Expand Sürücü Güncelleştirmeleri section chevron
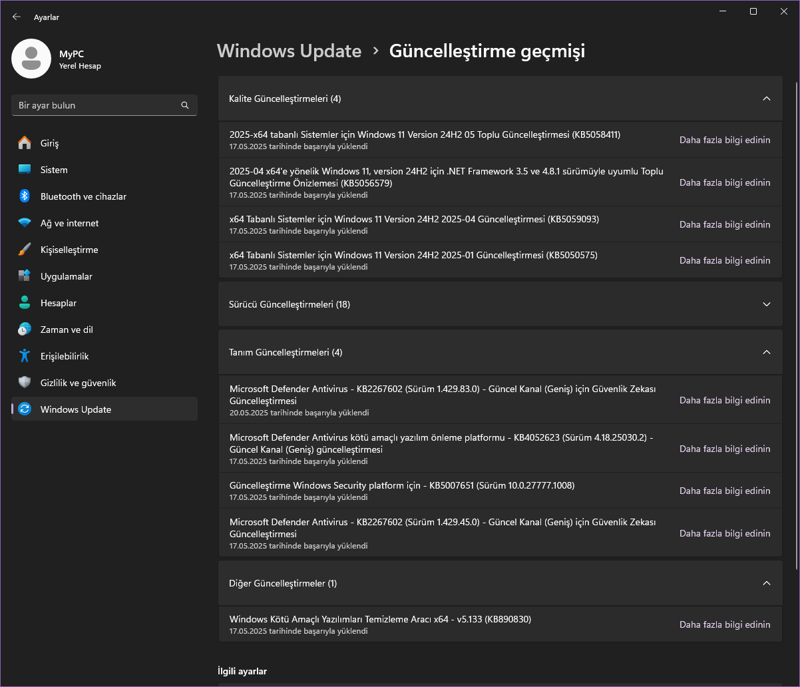800x687 pixels. pyautogui.click(x=767, y=304)
